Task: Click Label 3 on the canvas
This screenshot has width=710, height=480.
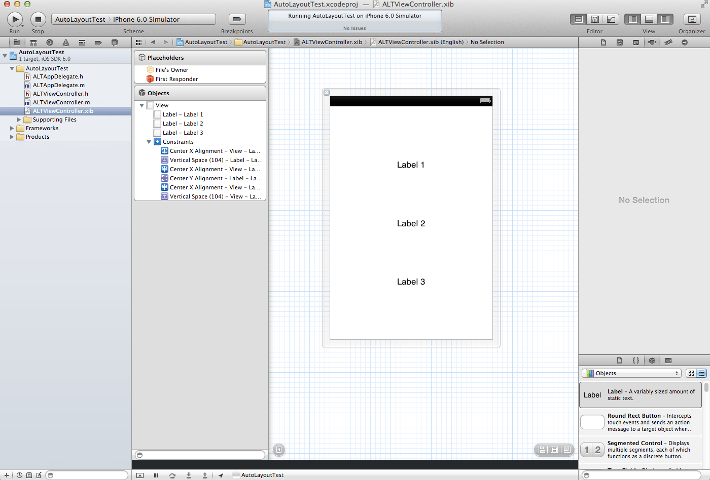Action: [x=411, y=282]
